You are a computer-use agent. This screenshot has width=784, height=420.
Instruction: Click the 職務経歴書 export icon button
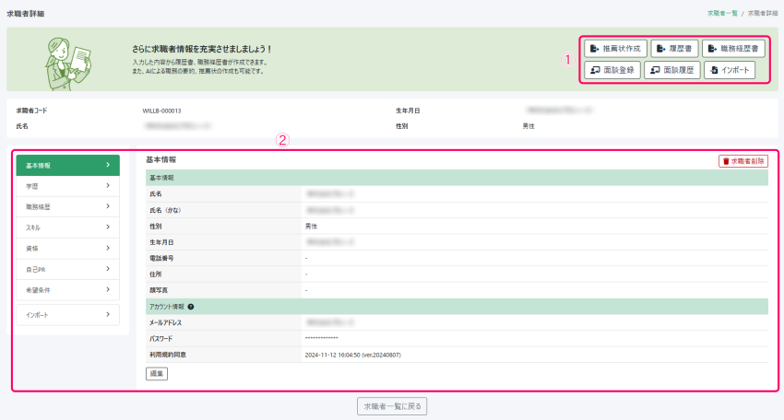pos(713,49)
